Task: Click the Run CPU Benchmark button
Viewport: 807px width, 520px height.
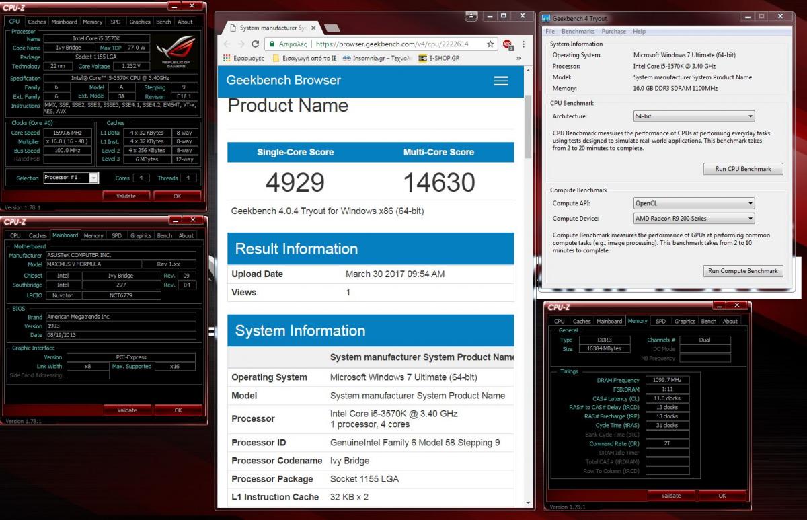Action: [x=743, y=169]
